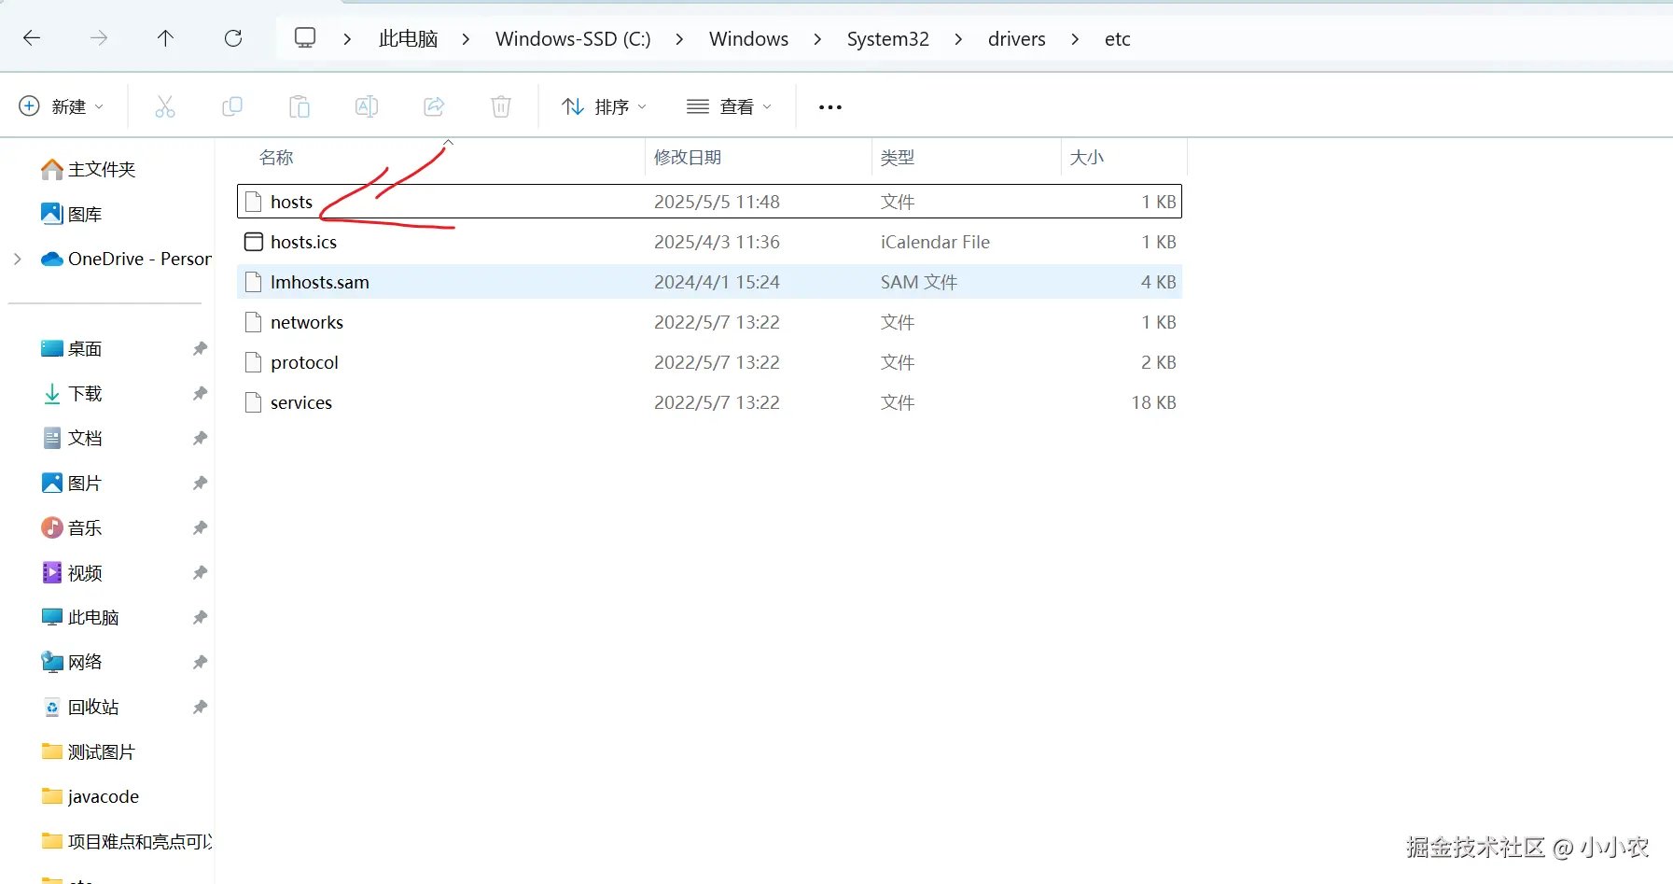Click the Cut scissors icon
This screenshot has width=1673, height=884.
pos(165,106)
